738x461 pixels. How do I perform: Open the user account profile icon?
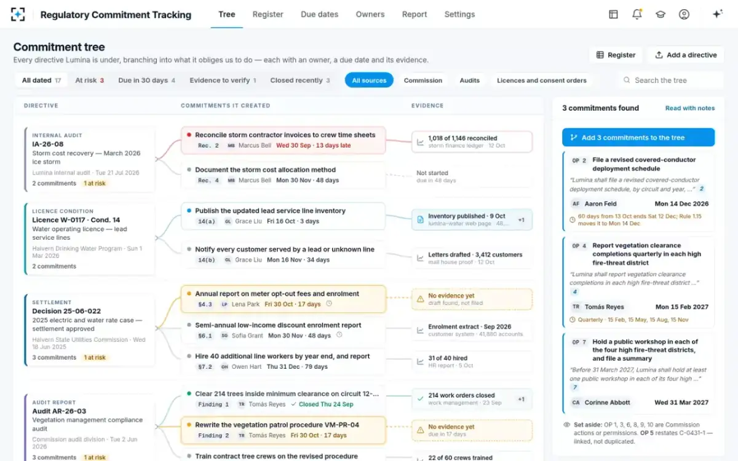tap(684, 14)
